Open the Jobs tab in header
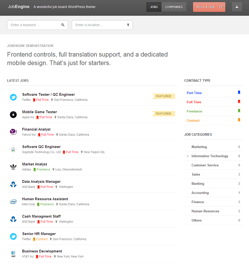249x272 pixels. [154, 7]
